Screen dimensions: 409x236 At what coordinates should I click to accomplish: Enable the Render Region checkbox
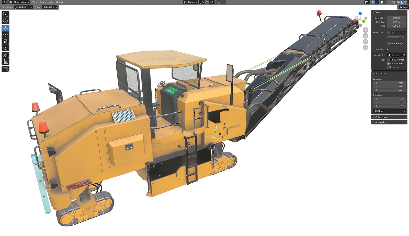389,44
